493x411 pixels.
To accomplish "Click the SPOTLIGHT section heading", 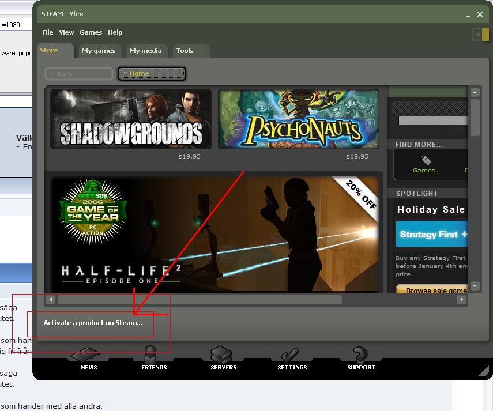I will [x=416, y=194].
